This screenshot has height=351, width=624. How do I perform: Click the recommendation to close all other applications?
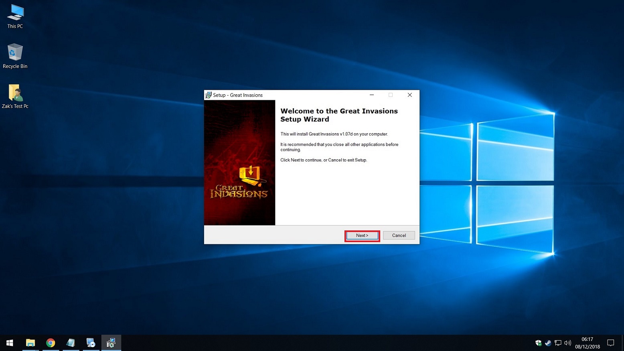tap(339, 147)
